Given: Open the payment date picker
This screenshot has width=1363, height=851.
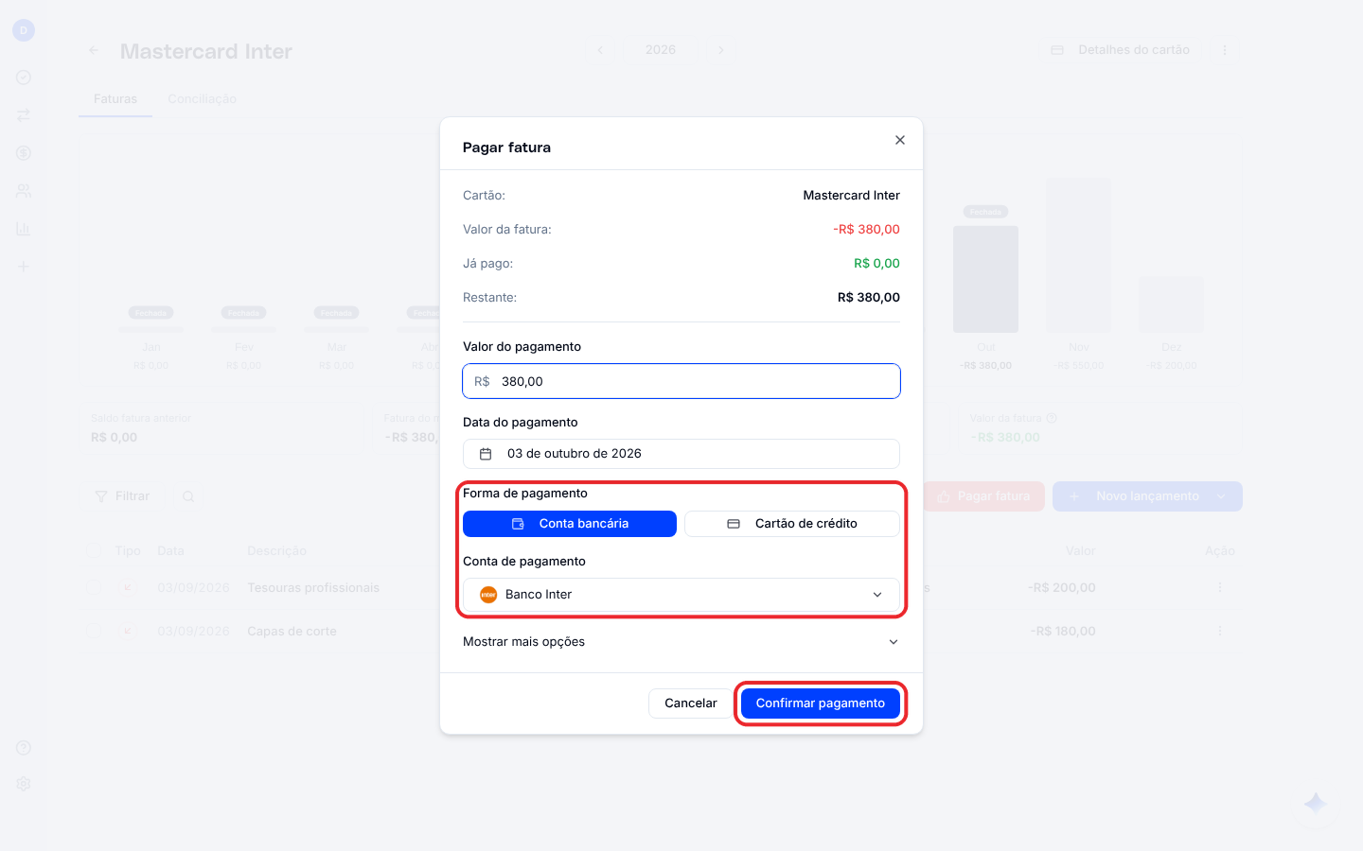Looking at the screenshot, I should (x=681, y=454).
